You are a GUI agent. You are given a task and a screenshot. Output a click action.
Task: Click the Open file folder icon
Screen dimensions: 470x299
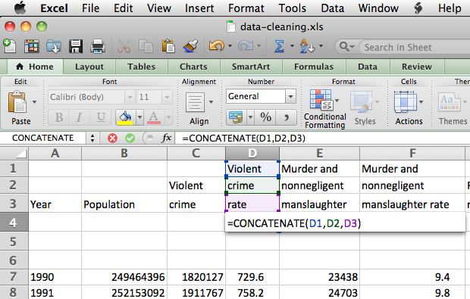[x=54, y=46]
